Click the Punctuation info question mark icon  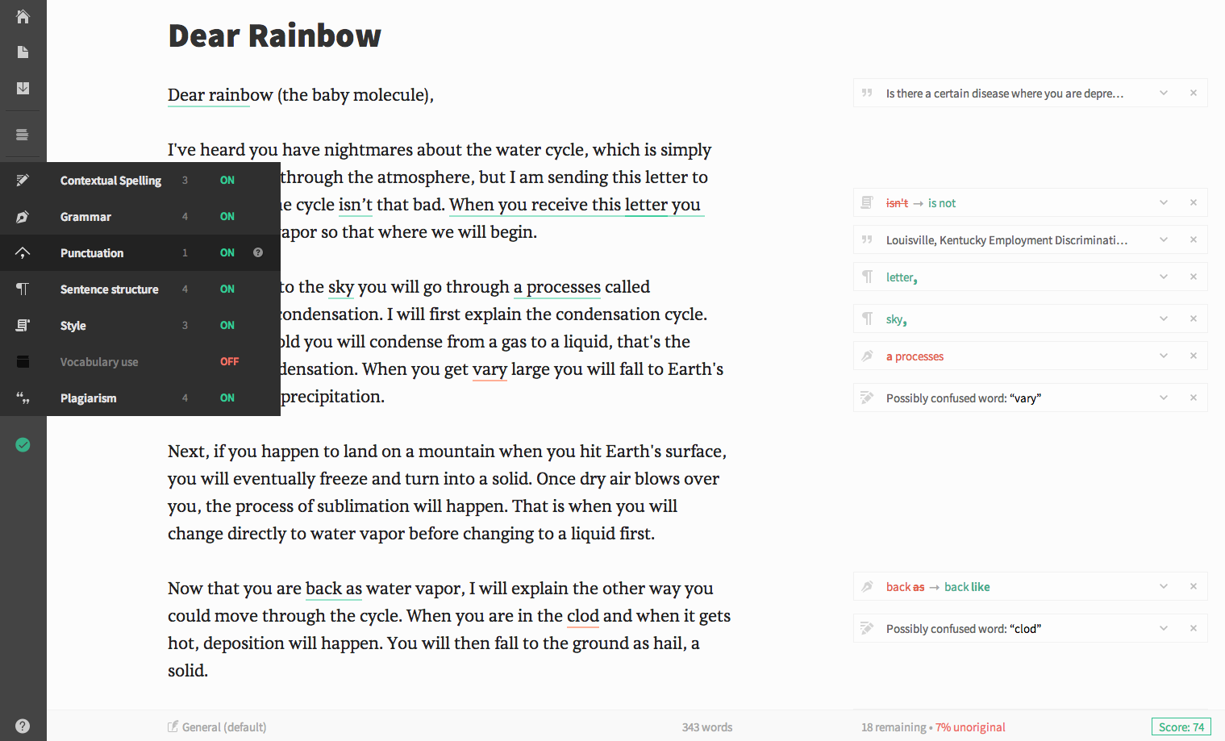258,252
